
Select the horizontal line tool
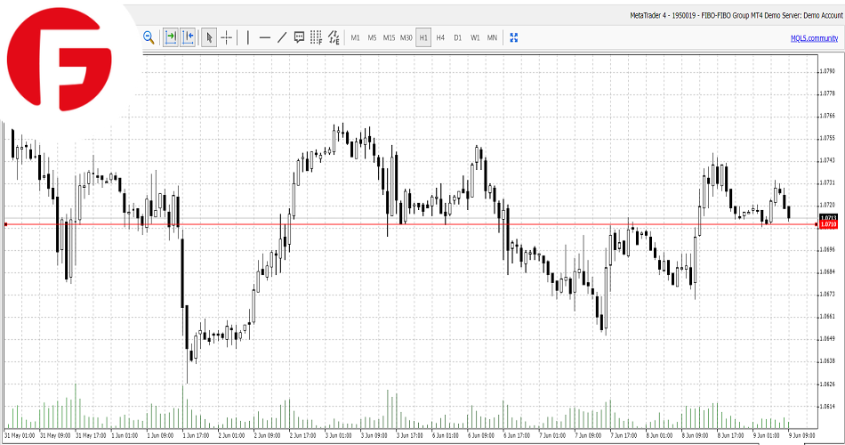click(x=264, y=37)
